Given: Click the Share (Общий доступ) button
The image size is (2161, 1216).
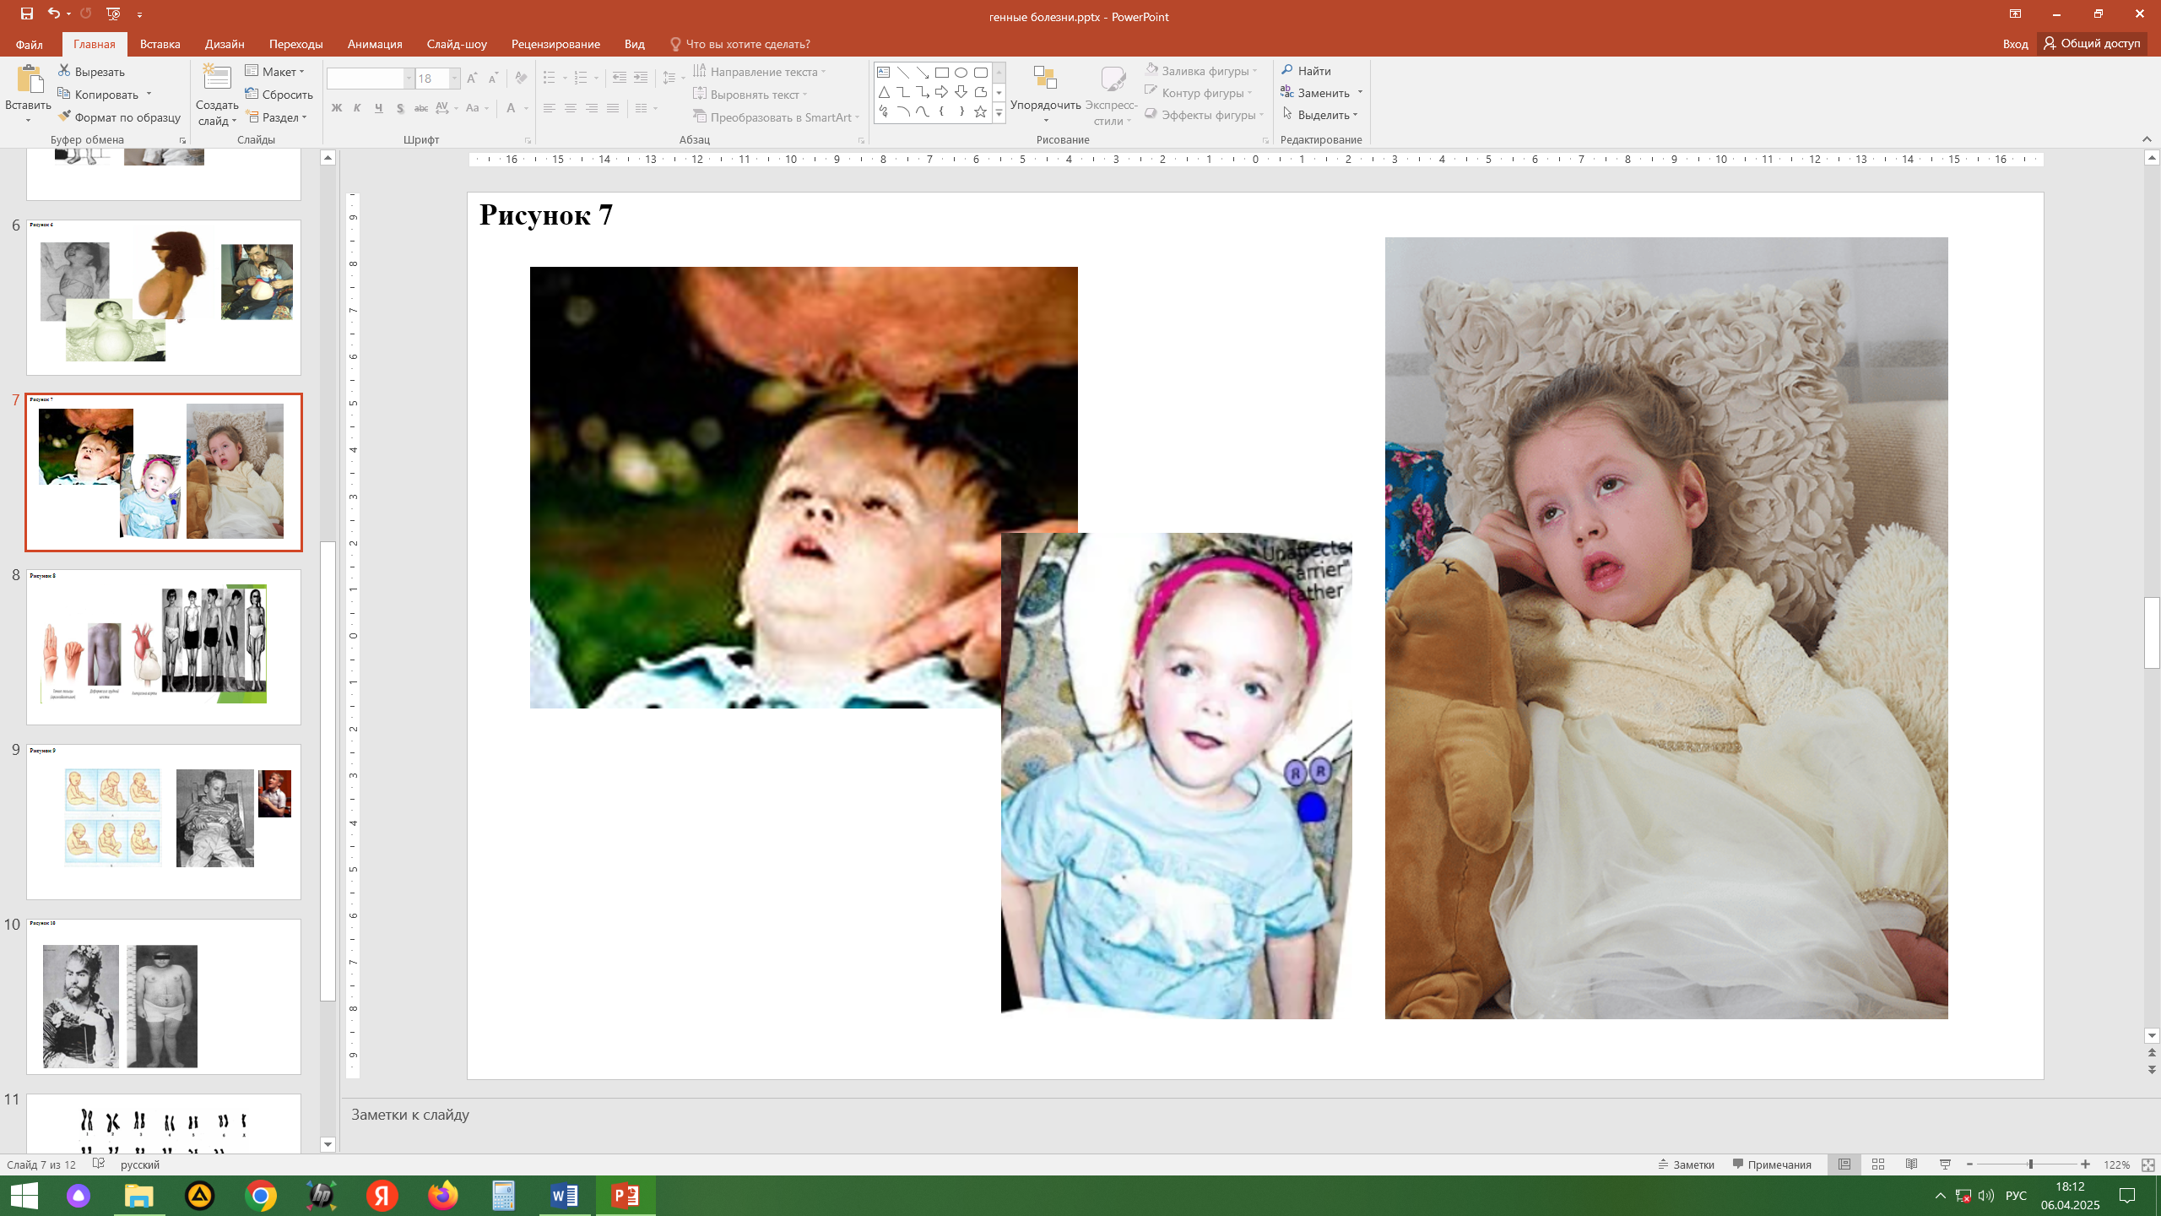Looking at the screenshot, I should [x=2092, y=43].
